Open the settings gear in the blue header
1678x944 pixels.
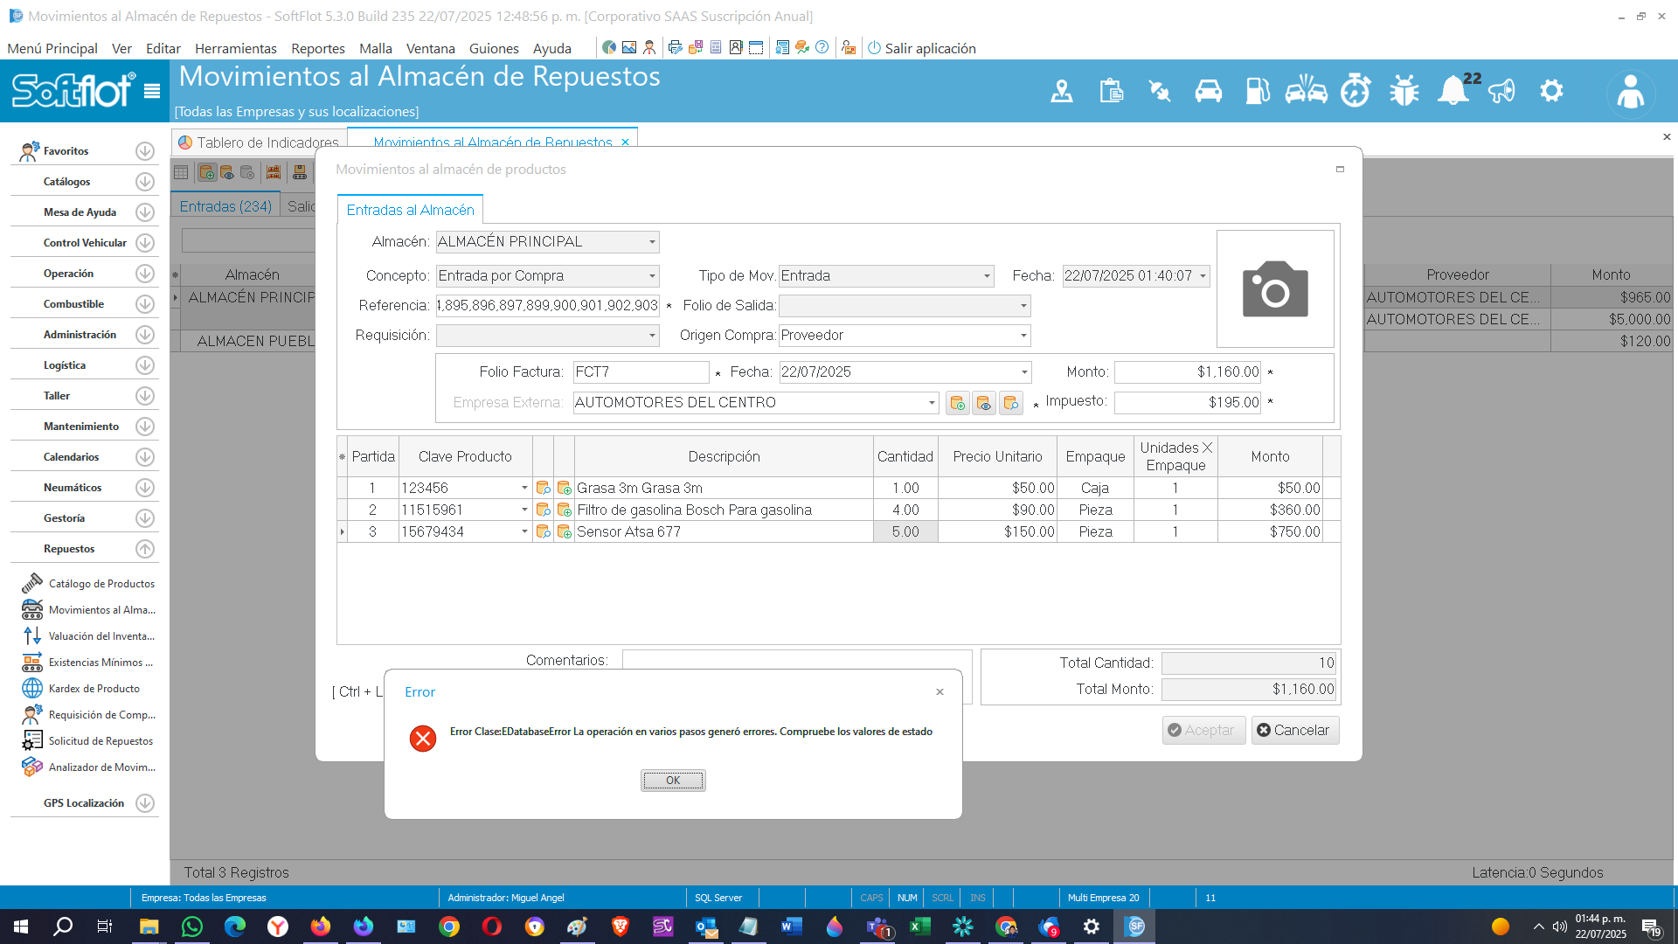(x=1551, y=91)
